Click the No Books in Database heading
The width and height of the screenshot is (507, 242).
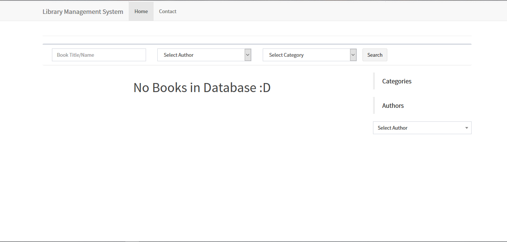202,88
